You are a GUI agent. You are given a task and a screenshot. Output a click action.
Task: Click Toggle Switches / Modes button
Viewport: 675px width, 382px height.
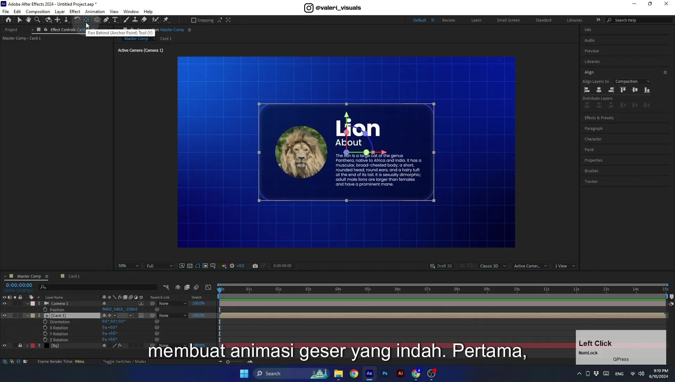pos(124,362)
